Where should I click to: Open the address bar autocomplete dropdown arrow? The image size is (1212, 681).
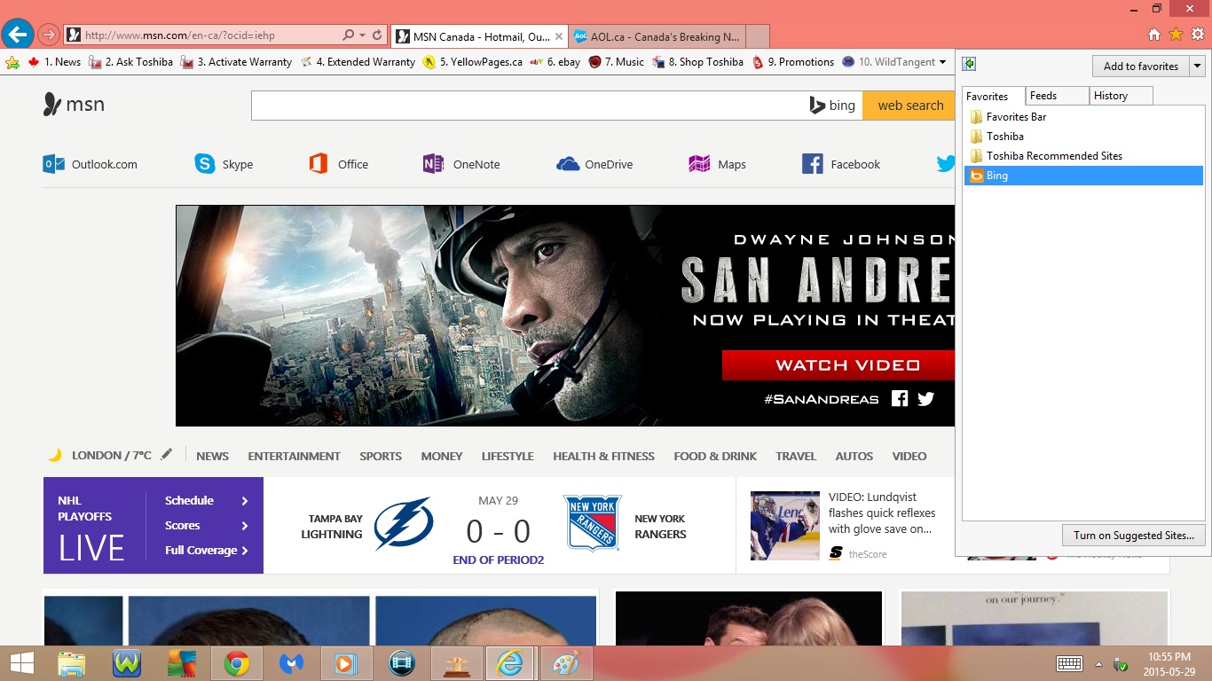coord(363,35)
